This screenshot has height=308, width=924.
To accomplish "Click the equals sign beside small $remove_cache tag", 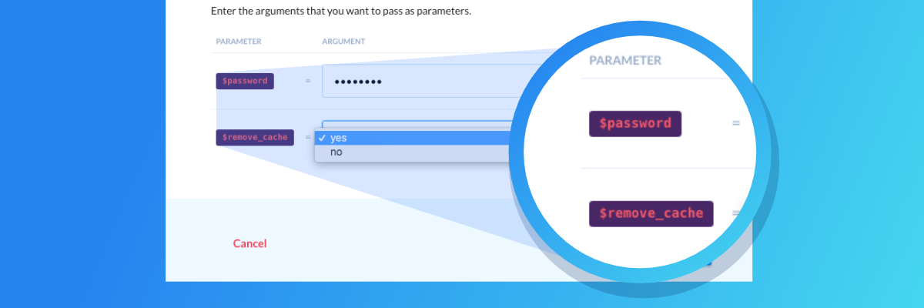I will pyautogui.click(x=308, y=138).
